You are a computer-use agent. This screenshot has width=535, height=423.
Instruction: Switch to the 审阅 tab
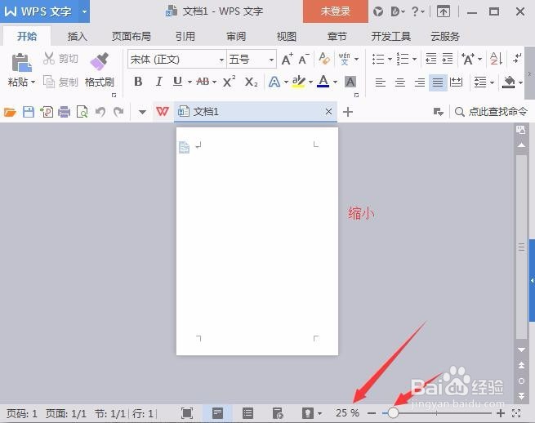tap(236, 36)
